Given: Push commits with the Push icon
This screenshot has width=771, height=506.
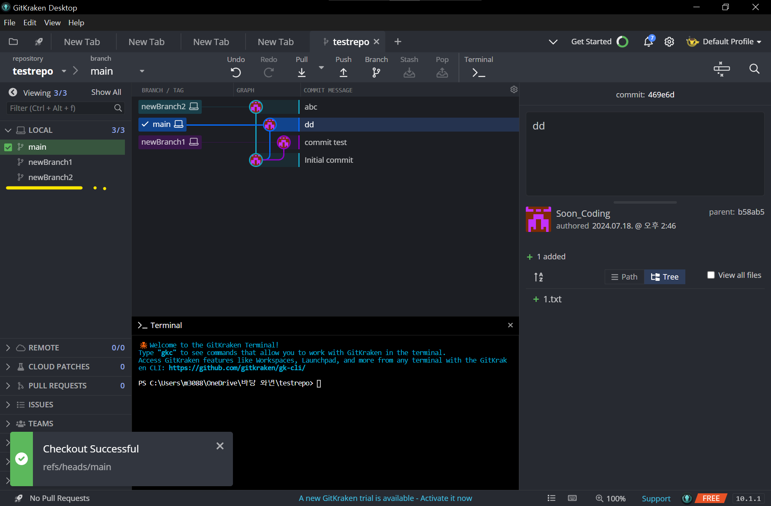Looking at the screenshot, I should tap(344, 73).
